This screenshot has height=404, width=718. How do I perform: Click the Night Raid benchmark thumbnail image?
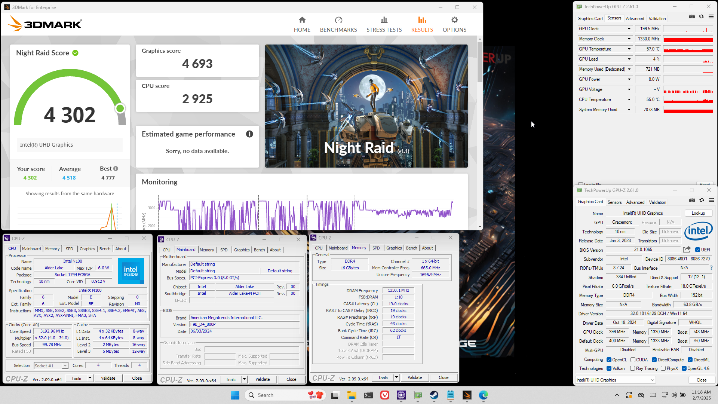pyautogui.click(x=366, y=106)
